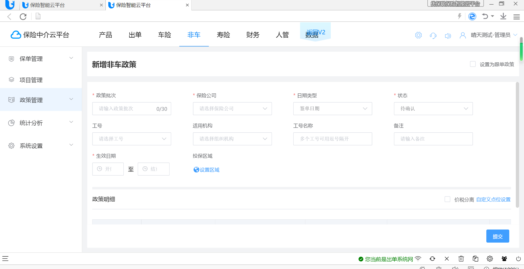Click the 生效日期 end date field
Screen dimensions: 524x269
(154, 169)
